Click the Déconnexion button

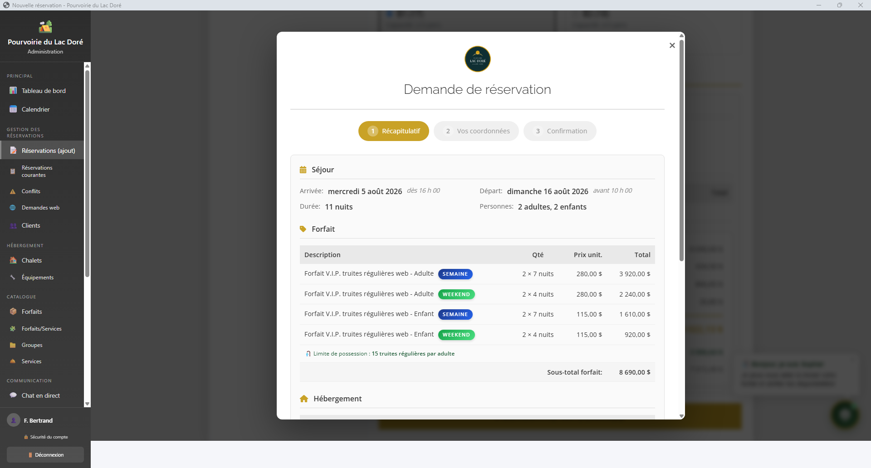45,455
